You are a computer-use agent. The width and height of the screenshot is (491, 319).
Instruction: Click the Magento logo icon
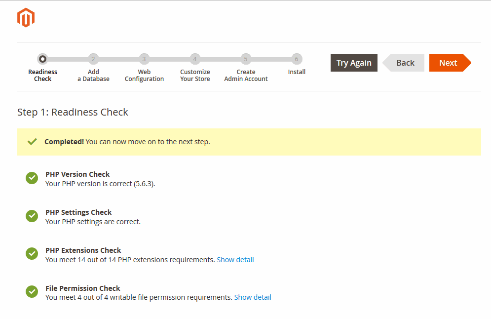[x=26, y=18]
